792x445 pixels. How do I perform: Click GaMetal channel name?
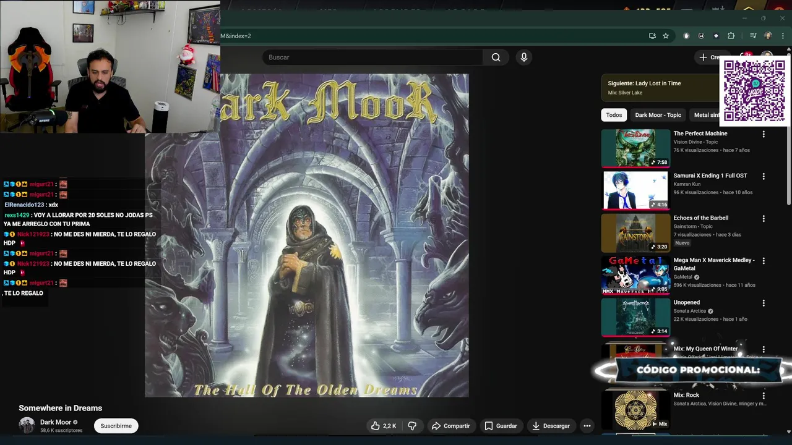683,278
